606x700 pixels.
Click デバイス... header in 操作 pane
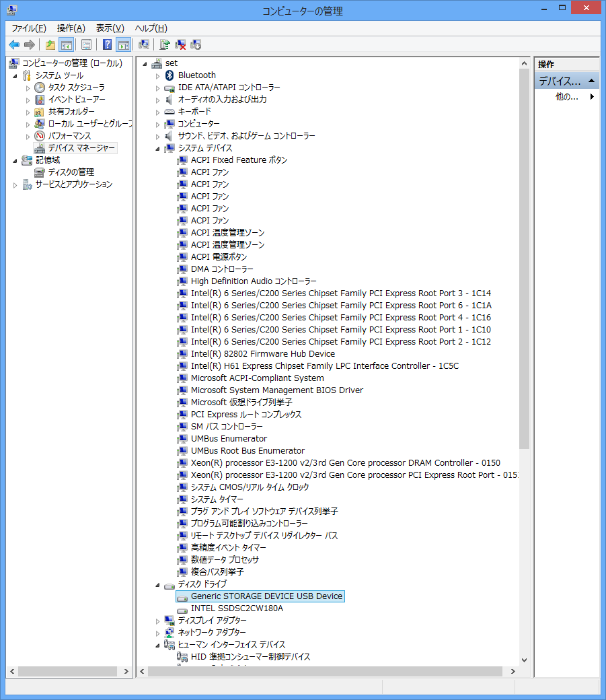point(567,81)
